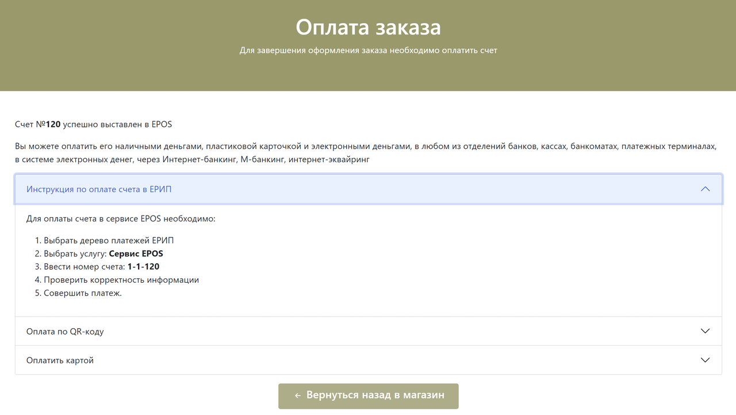Click the chevron beside Оплата по QR-коду
Image resolution: width=736 pixels, height=415 pixels.
click(x=705, y=331)
